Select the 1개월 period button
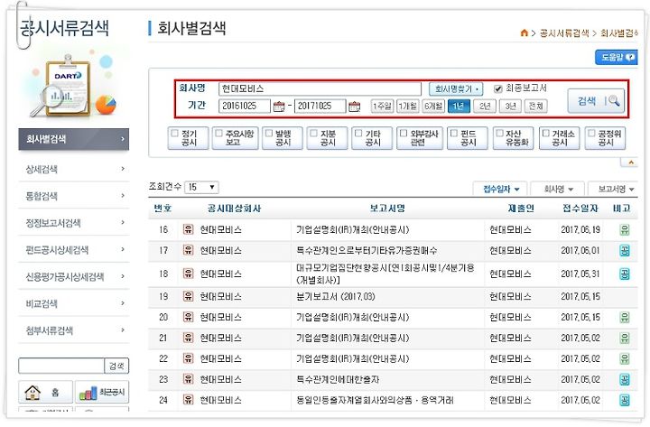Screen dimensions: 650x427 click(x=407, y=107)
